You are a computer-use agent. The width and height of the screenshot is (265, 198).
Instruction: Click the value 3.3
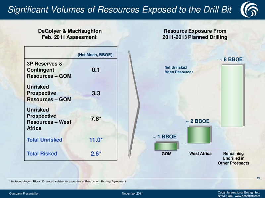(x=96, y=93)
